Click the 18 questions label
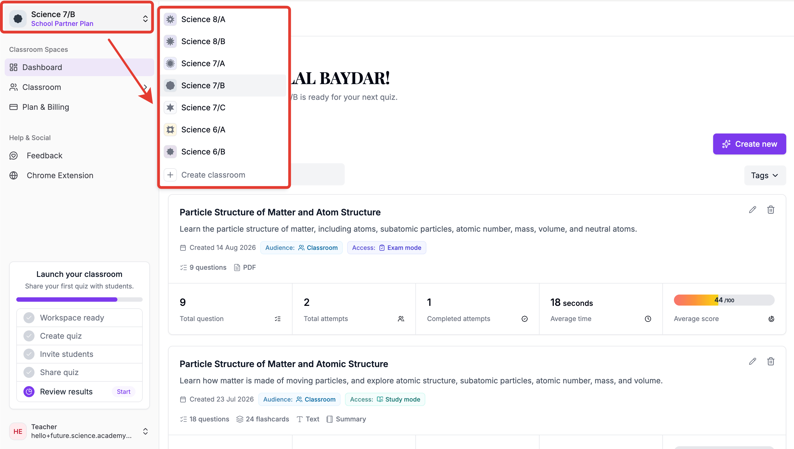 point(205,419)
